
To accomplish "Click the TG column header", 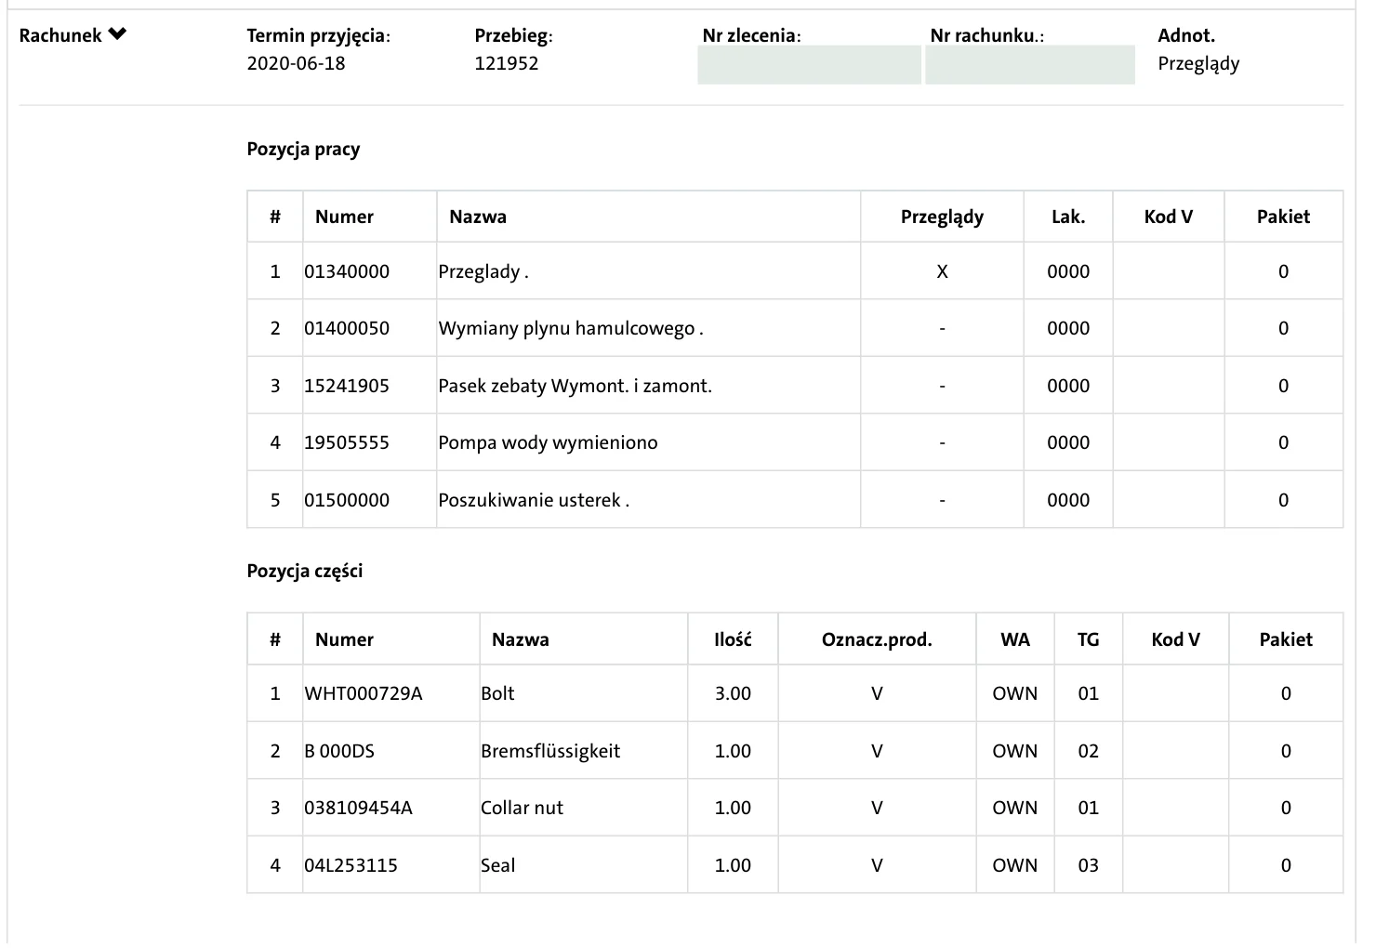I will tap(1088, 639).
